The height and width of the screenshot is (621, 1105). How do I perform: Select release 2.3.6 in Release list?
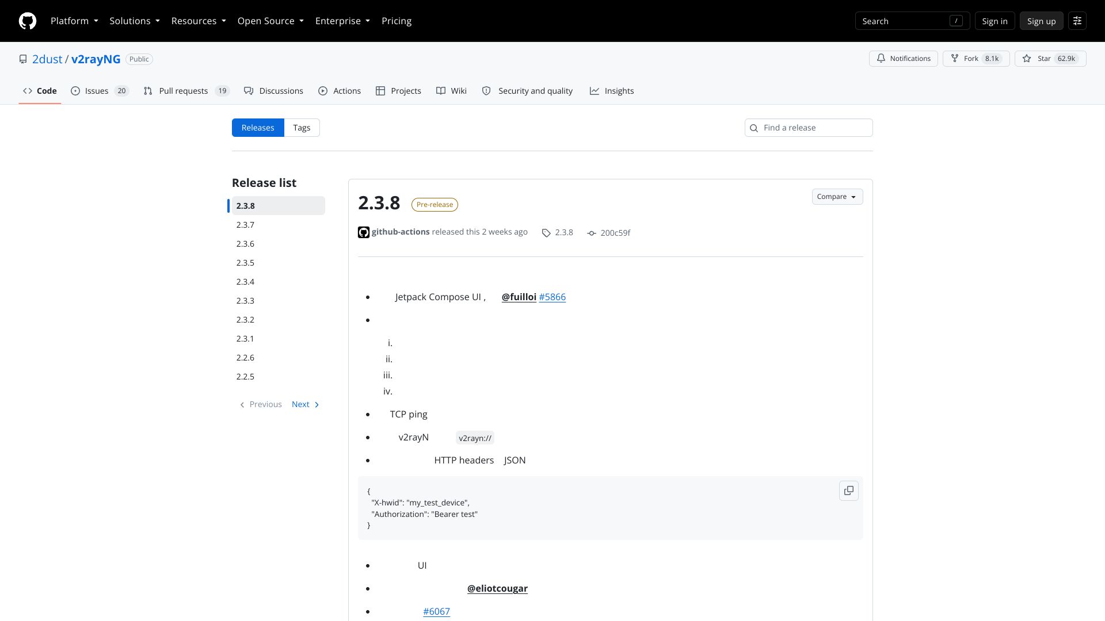[279, 244]
